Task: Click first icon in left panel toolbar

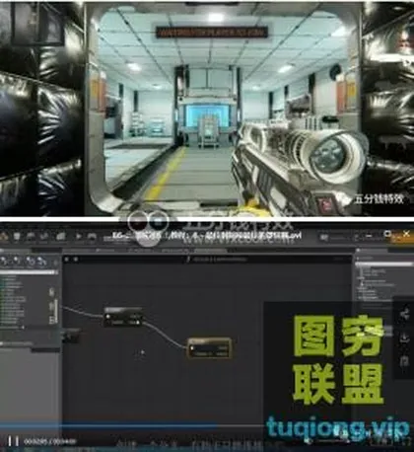Action: pos(4,262)
